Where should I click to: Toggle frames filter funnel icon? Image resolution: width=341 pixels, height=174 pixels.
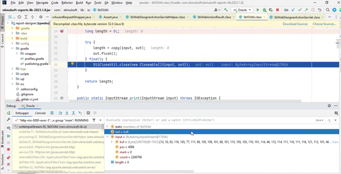[94, 120]
